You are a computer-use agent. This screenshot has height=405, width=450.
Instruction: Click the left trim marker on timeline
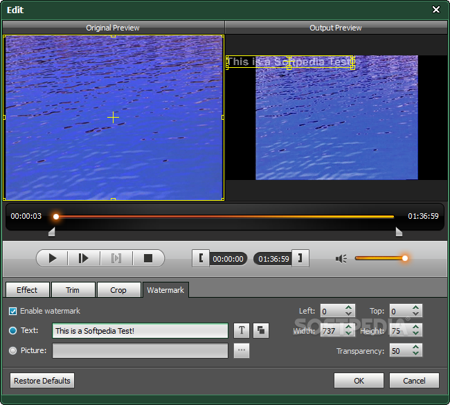[x=52, y=232]
